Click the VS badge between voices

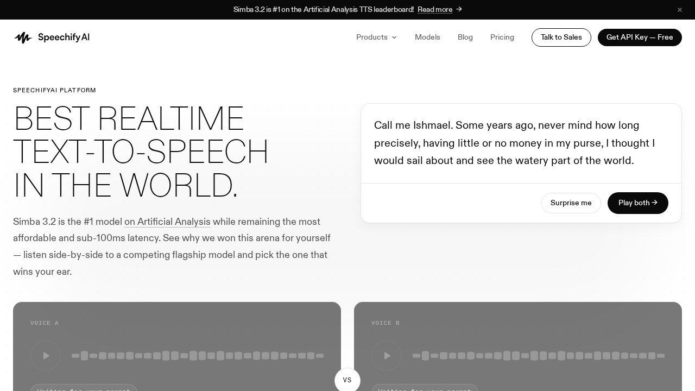(347, 380)
